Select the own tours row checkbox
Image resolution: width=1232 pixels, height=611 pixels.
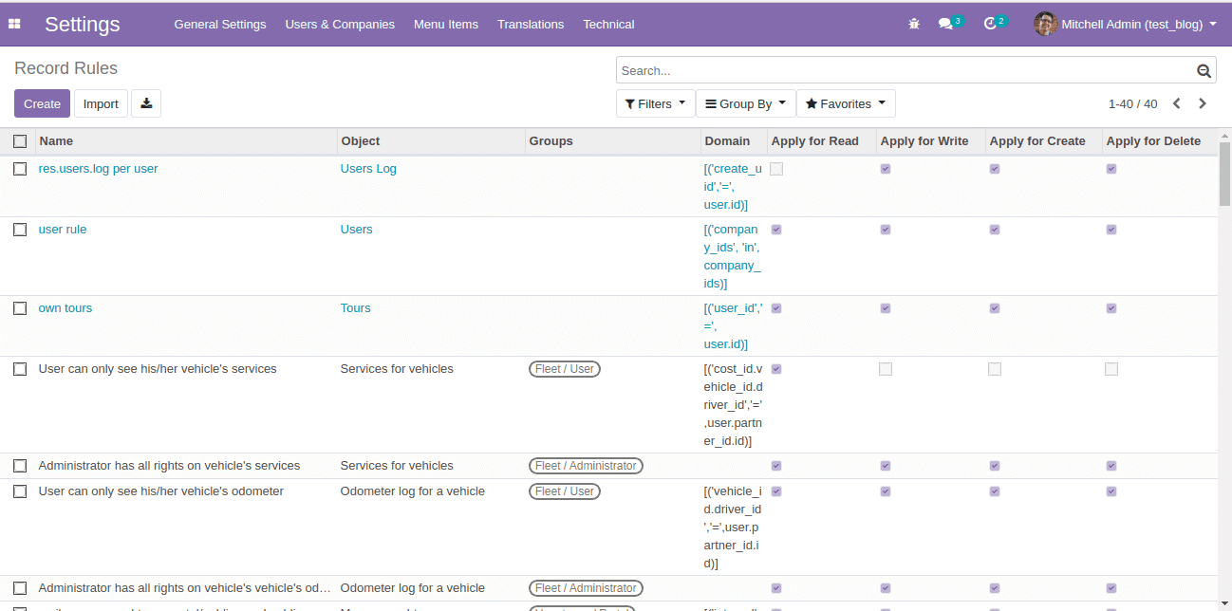point(20,308)
